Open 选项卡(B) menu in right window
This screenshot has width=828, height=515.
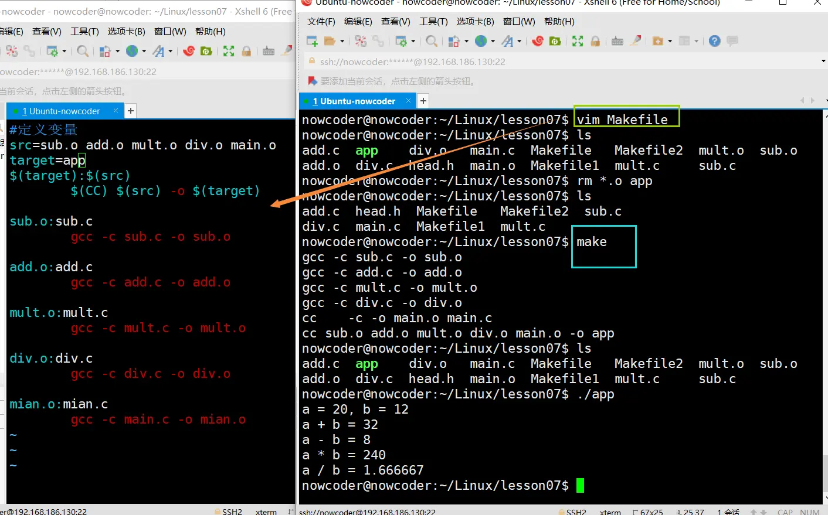click(x=476, y=22)
